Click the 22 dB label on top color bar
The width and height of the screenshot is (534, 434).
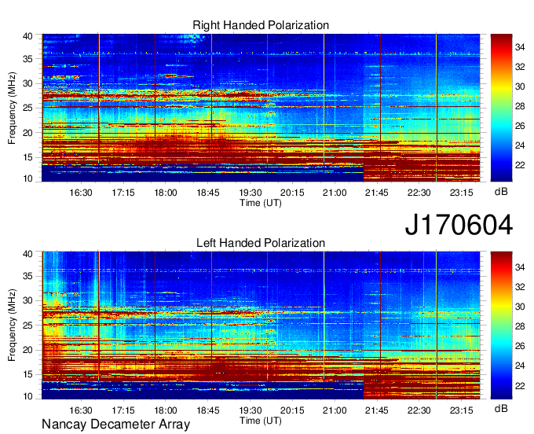click(520, 165)
